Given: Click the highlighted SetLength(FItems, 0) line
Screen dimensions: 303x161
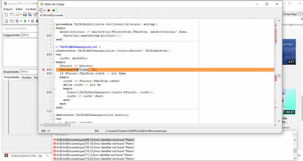Looking at the screenshot, I should [165, 70].
